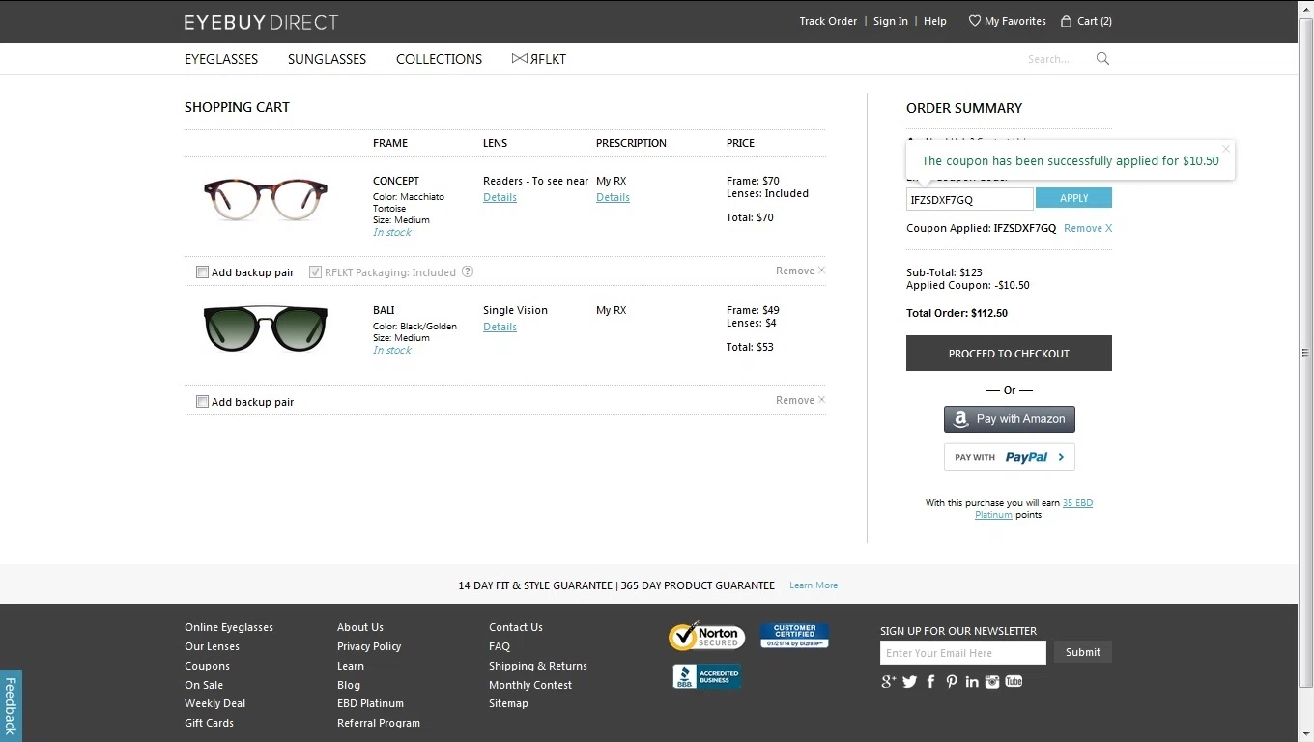Apply the coupon with the Apply button

pyautogui.click(x=1073, y=198)
